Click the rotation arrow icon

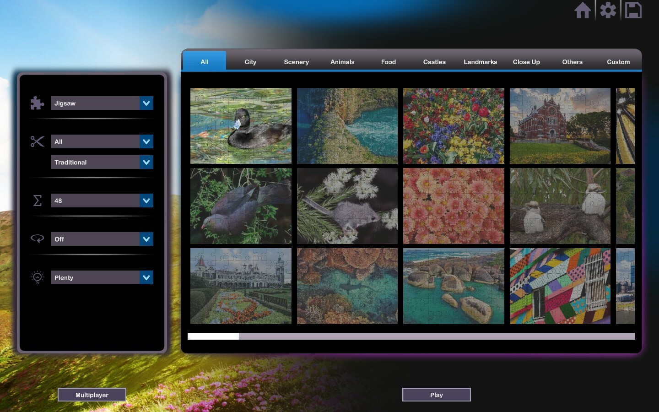37,239
